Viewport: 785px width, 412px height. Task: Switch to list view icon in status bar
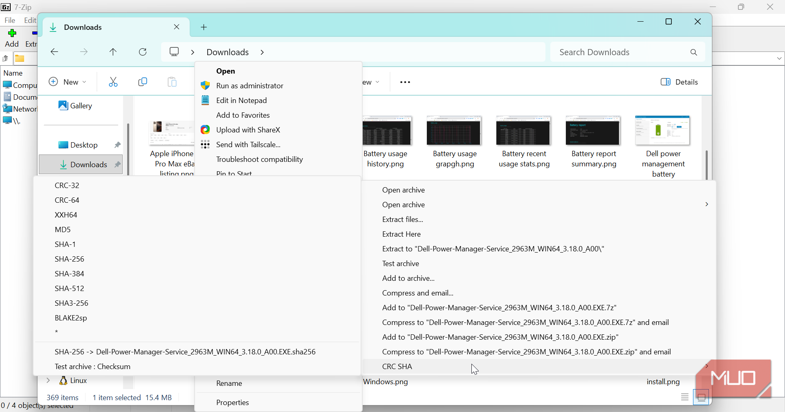click(685, 397)
